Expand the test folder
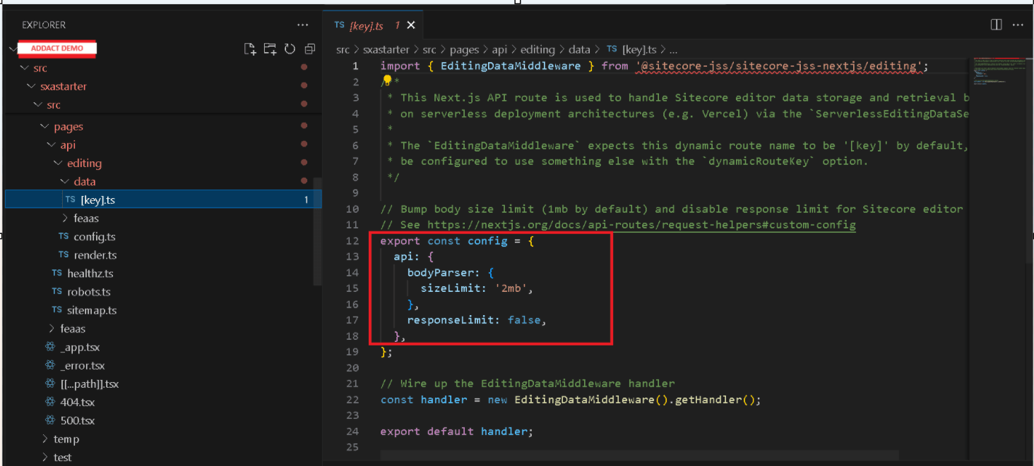The image size is (1034, 466). [45, 458]
